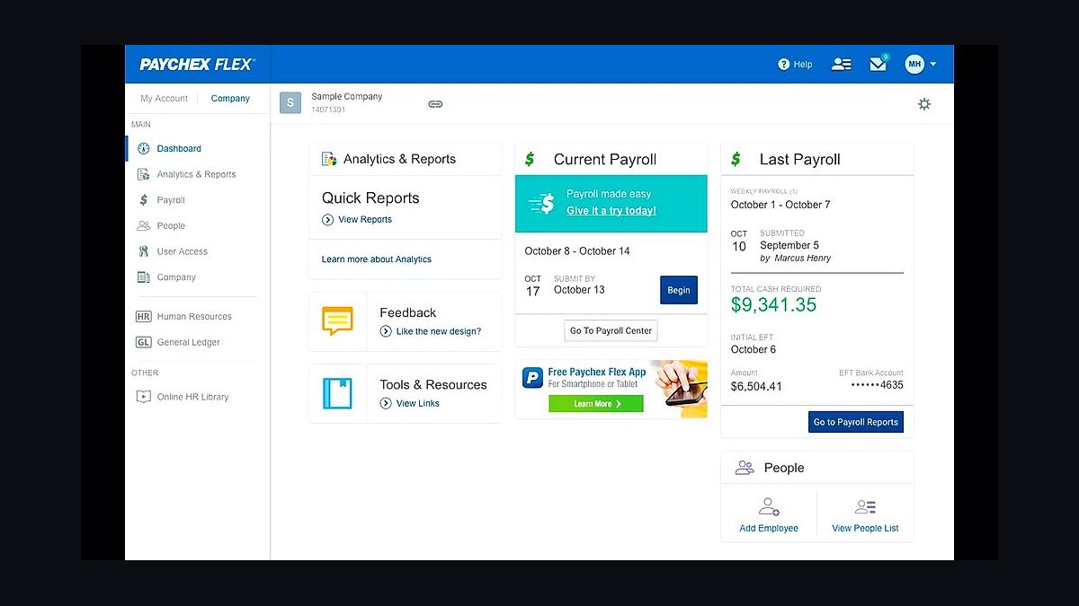Click the masked EFT bank account number
The image size is (1079, 606).
click(878, 385)
